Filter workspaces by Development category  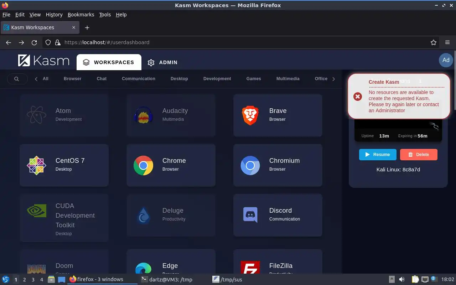(217, 79)
